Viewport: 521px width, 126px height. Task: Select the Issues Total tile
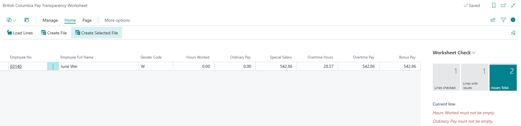[503, 77]
